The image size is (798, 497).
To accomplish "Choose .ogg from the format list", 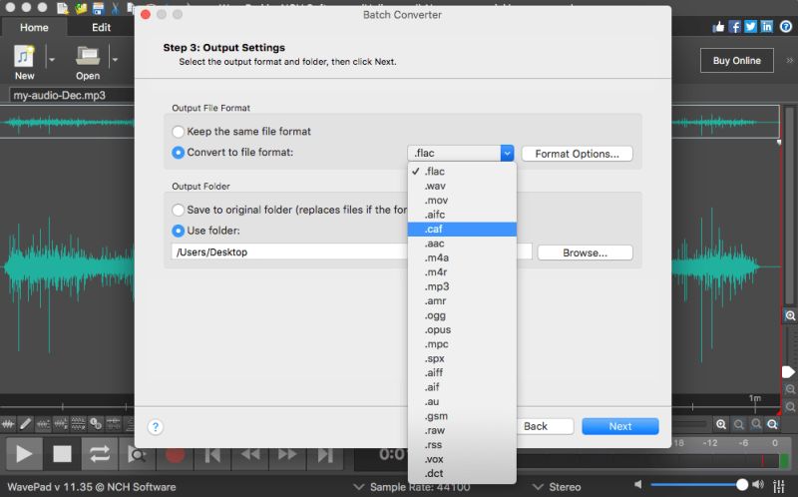I will pos(462,315).
